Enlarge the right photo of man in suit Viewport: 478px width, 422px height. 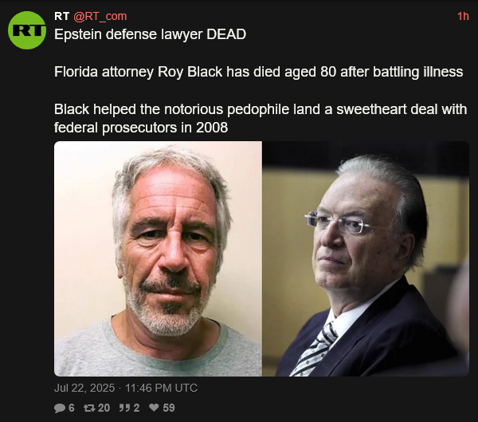366,258
